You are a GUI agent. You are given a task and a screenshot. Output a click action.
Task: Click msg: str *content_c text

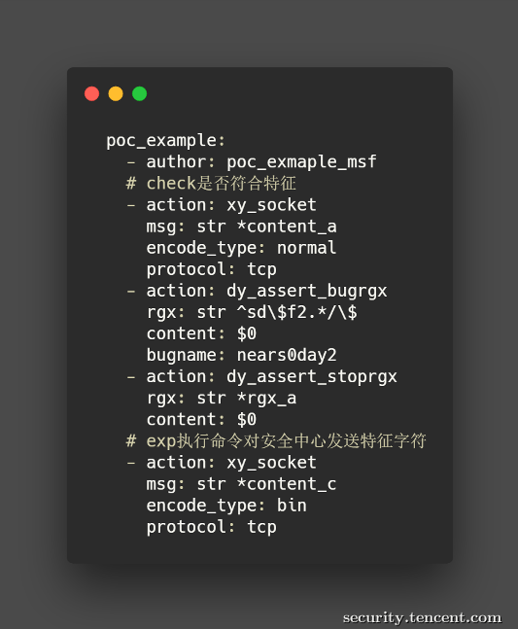(x=241, y=484)
